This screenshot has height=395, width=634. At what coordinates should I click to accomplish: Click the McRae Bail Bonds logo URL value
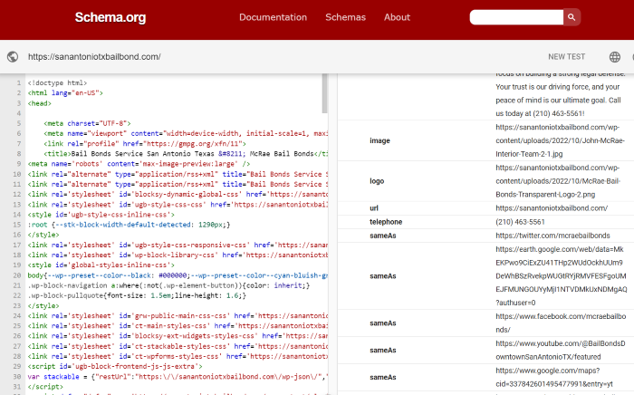coord(558,181)
